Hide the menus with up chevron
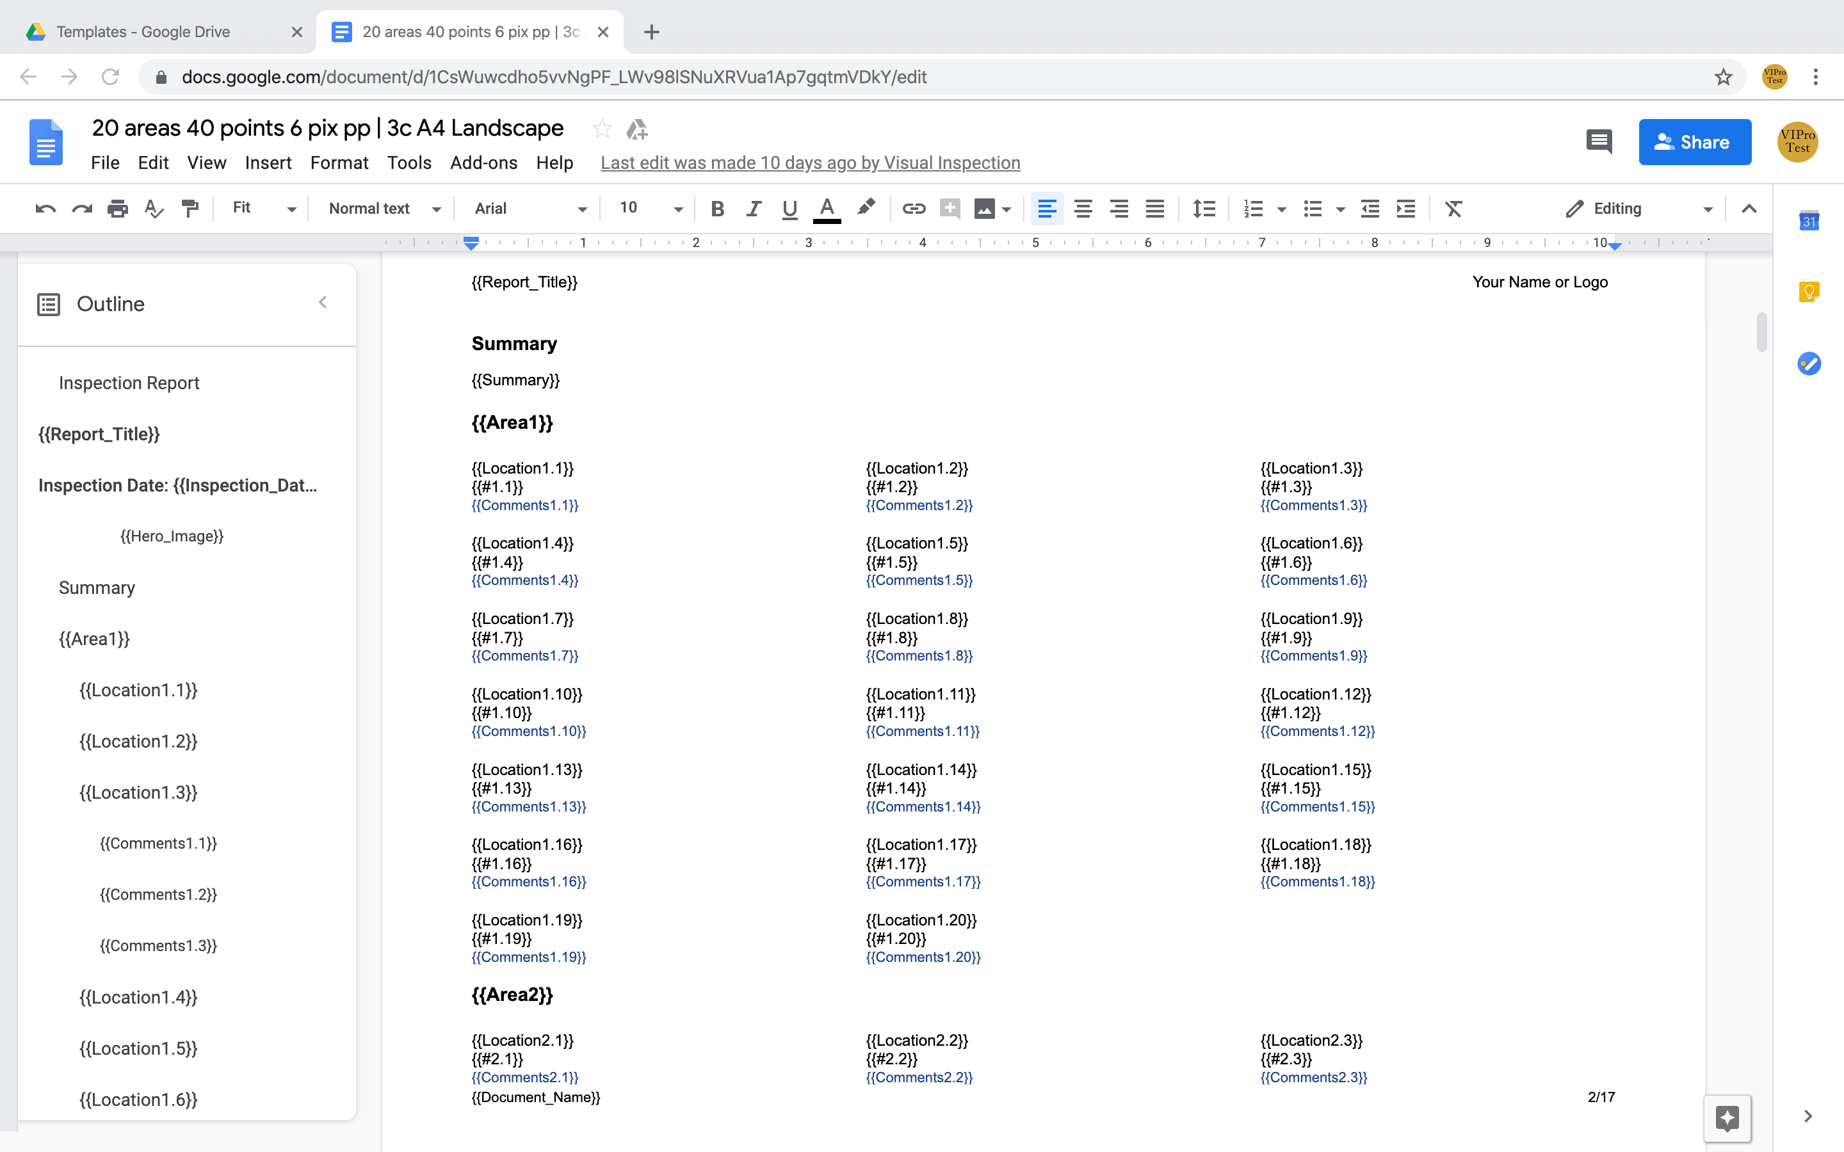 [x=1749, y=209]
